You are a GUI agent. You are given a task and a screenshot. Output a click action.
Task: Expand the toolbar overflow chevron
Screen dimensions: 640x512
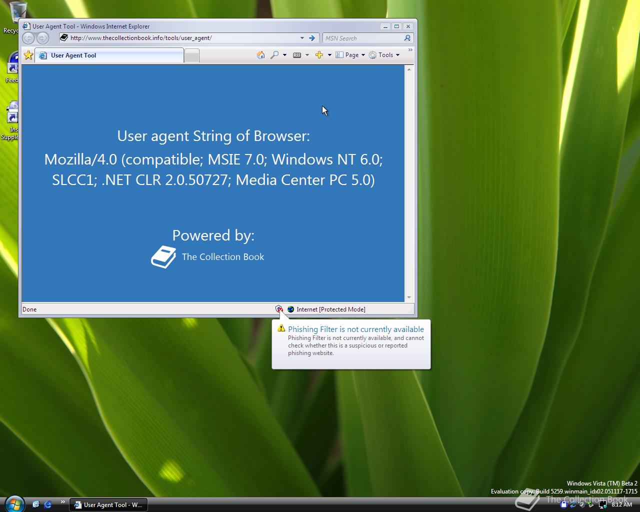point(410,50)
